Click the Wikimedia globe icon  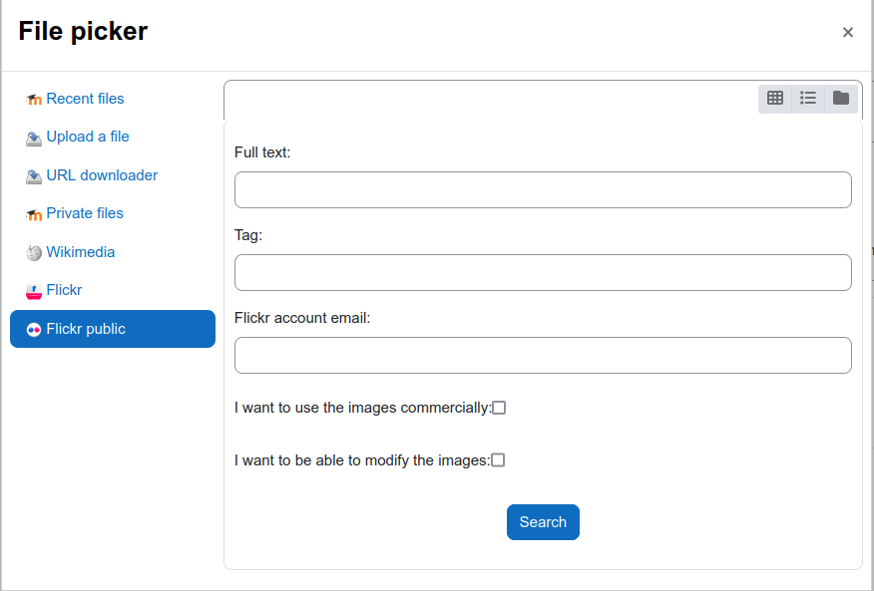(34, 253)
